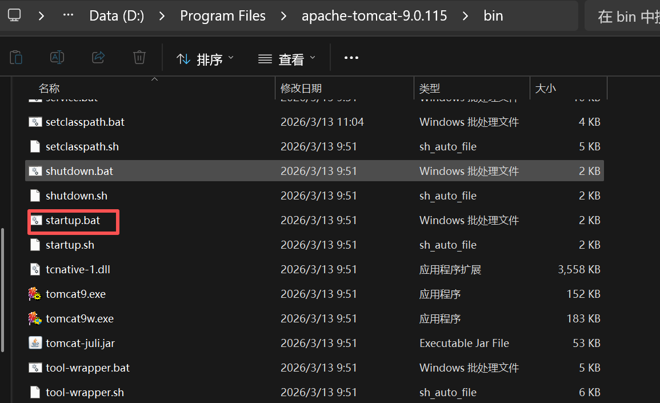660x403 pixels.
Task: Sort by 类型 column header
Action: click(x=430, y=89)
